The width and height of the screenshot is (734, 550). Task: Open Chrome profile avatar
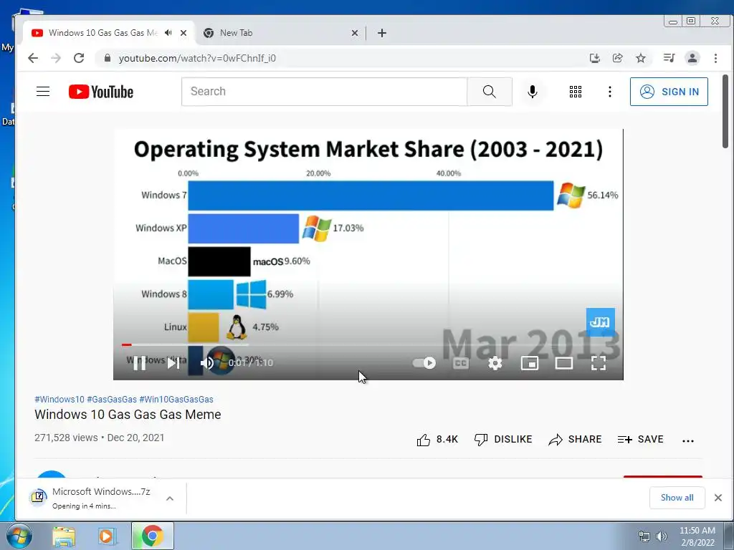692,58
